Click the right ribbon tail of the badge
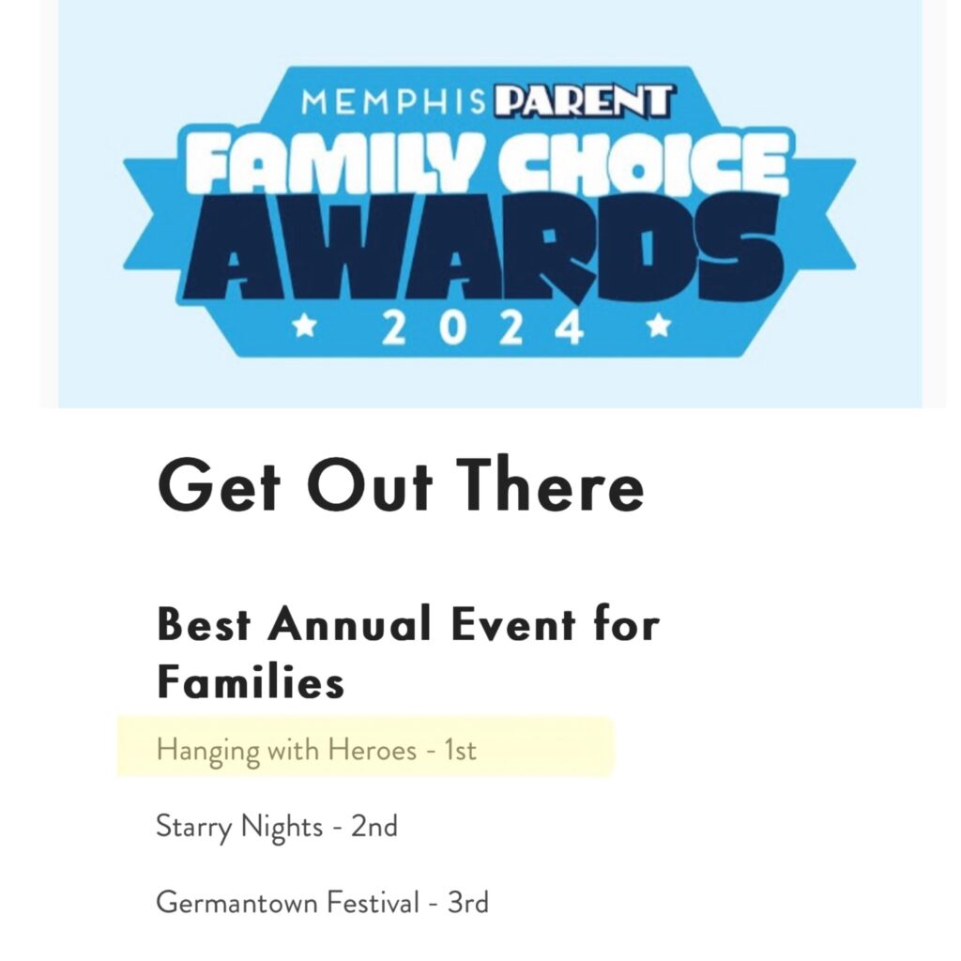The height and width of the screenshot is (961, 961). (824, 215)
